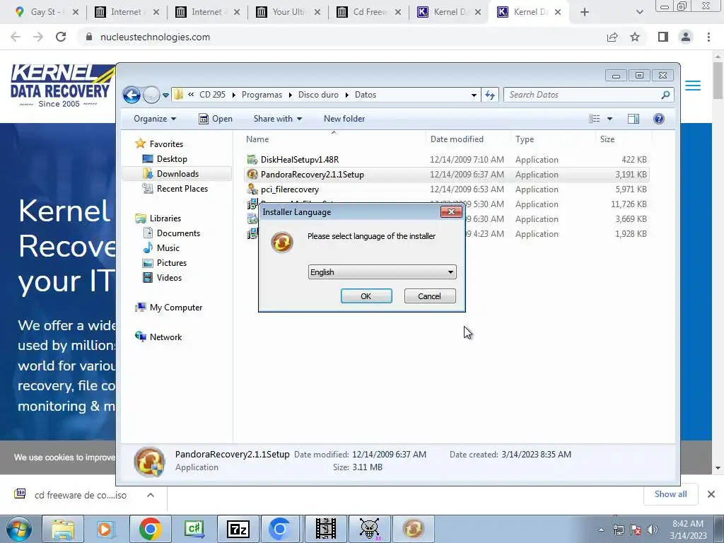The image size is (724, 543).
Task: Open Chrome side panel icon
Action: [x=663, y=37]
